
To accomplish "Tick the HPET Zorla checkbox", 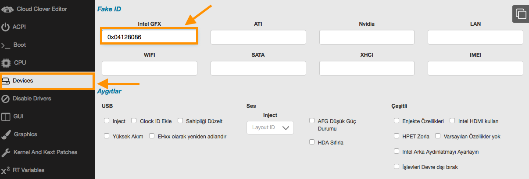I will tap(396, 136).
